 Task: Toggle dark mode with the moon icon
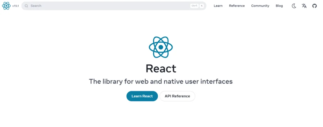coord(294,6)
